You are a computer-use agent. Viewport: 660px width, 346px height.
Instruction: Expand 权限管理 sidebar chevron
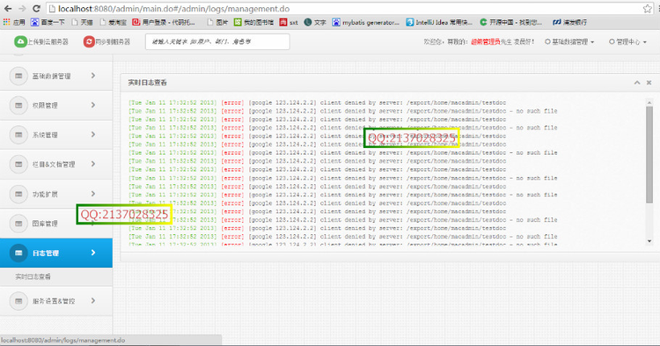tap(93, 106)
